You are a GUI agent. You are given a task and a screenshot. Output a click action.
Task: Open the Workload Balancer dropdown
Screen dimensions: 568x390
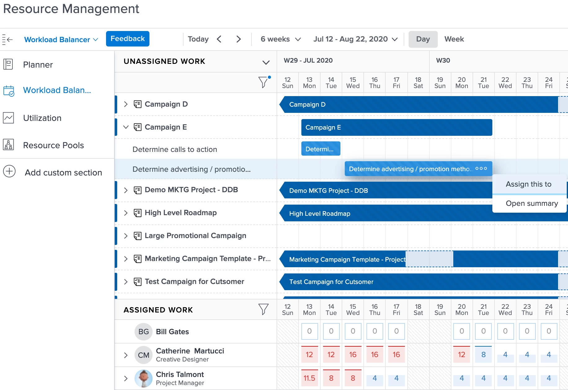(x=61, y=40)
